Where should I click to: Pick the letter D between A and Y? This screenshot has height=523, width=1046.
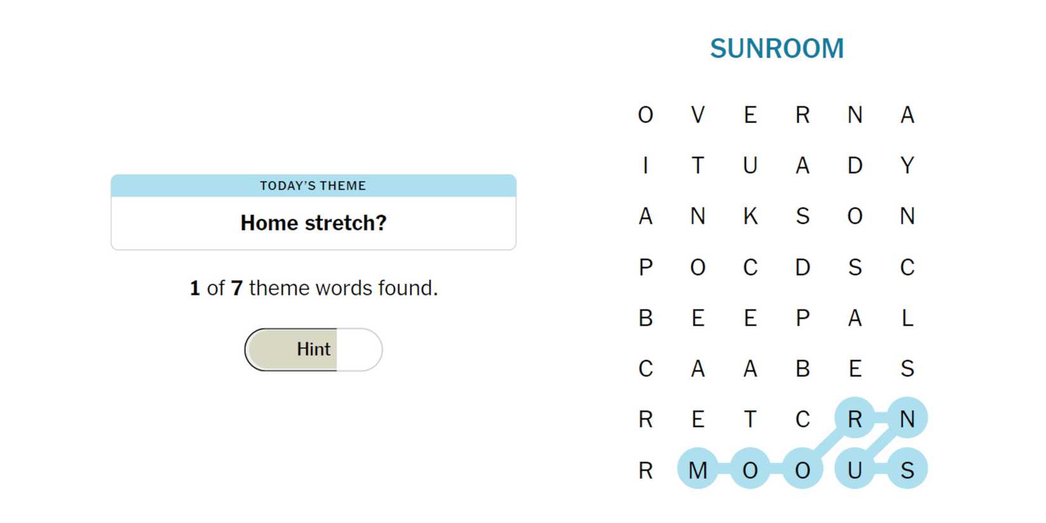click(x=855, y=165)
